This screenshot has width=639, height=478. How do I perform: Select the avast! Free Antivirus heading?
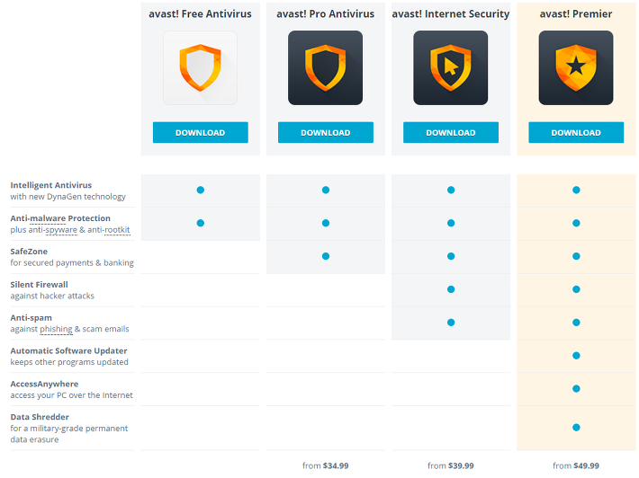coord(200,13)
